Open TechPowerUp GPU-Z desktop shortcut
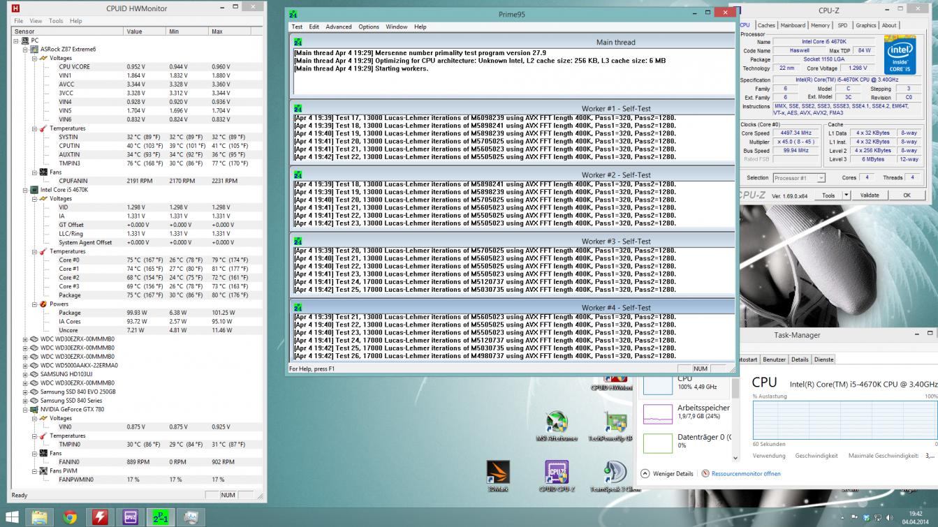Screen dimensions: 938x527 pos(617,426)
